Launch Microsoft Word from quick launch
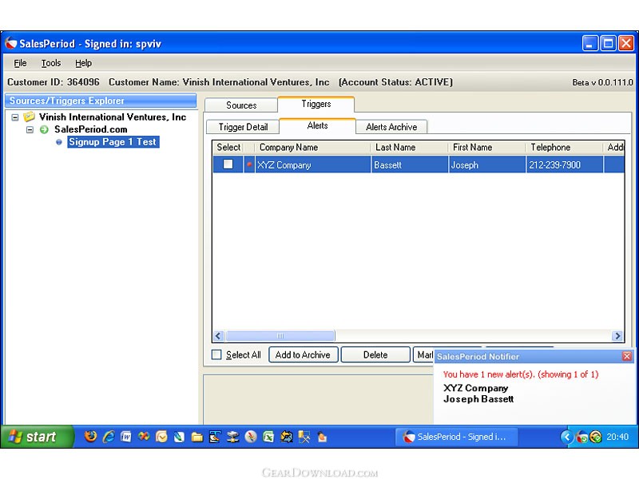The width and height of the screenshot is (639, 479). click(126, 437)
